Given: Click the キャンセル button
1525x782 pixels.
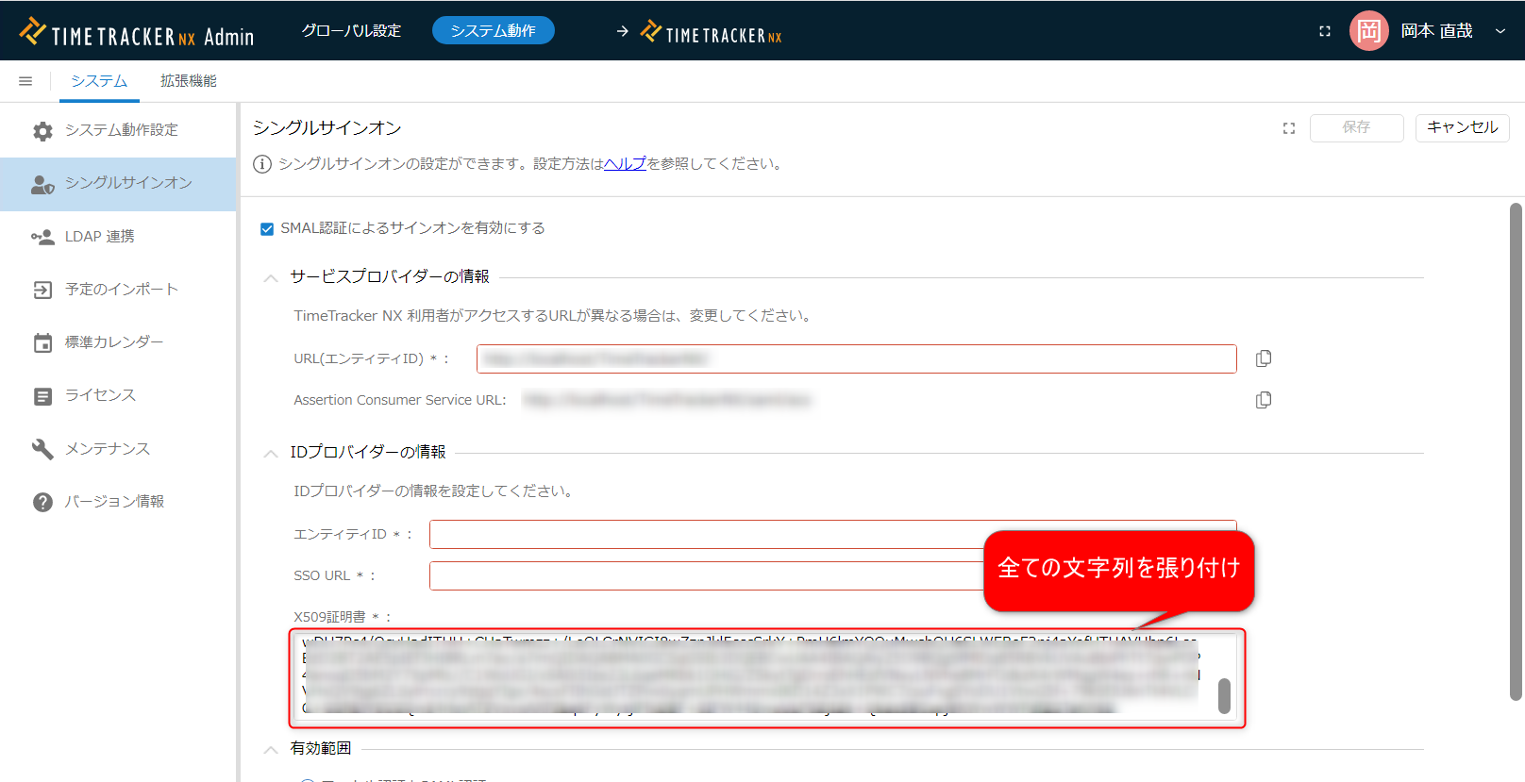Looking at the screenshot, I should [1462, 127].
